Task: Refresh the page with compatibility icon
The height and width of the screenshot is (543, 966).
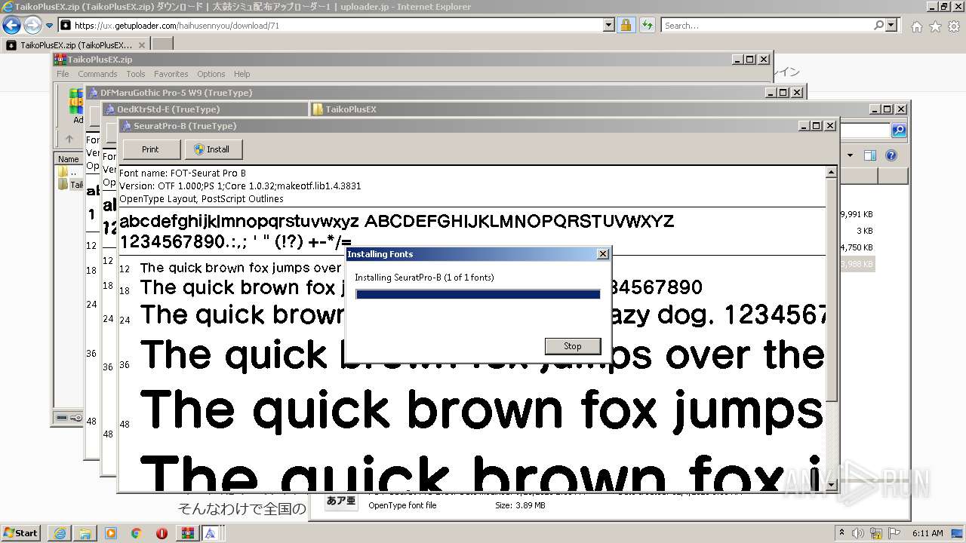Action: point(647,25)
